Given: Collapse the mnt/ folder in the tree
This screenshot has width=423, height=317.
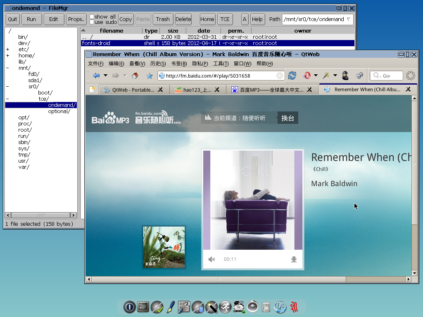Looking at the screenshot, I should pyautogui.click(x=7, y=68).
